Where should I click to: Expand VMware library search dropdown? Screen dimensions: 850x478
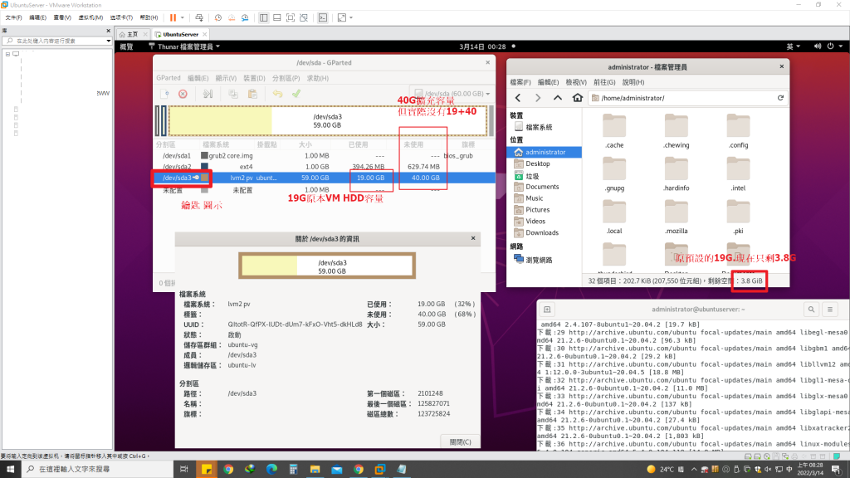109,41
